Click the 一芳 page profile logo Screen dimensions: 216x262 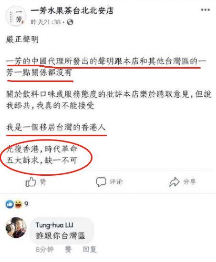coord(16,16)
